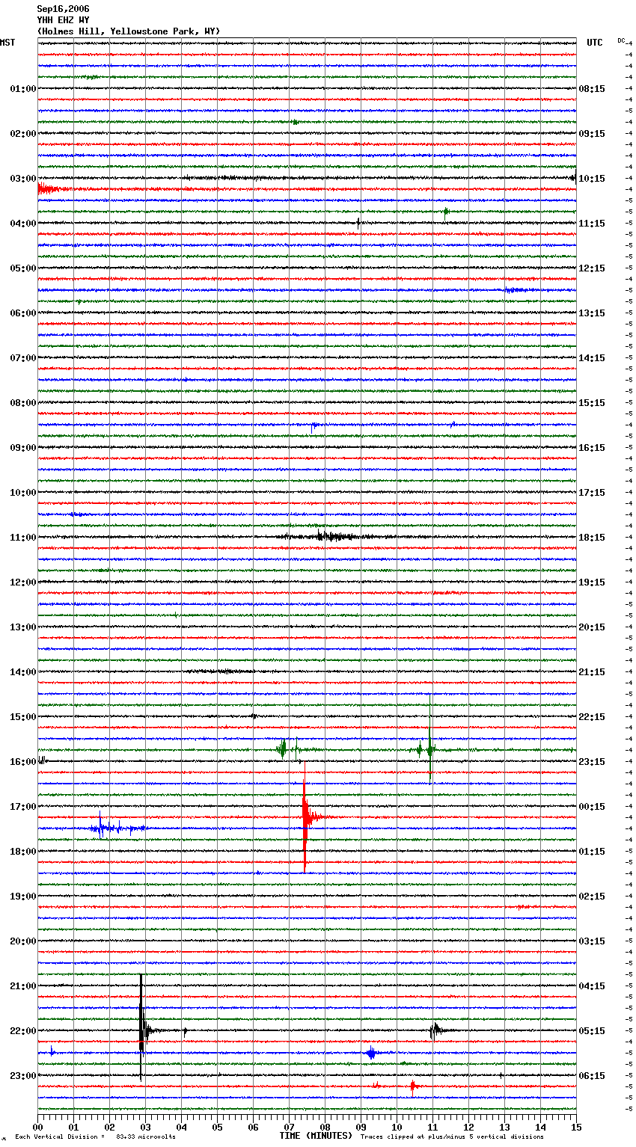Select the 22:00 MST time label
This screenshot has height=1147, width=636.
[23, 1031]
